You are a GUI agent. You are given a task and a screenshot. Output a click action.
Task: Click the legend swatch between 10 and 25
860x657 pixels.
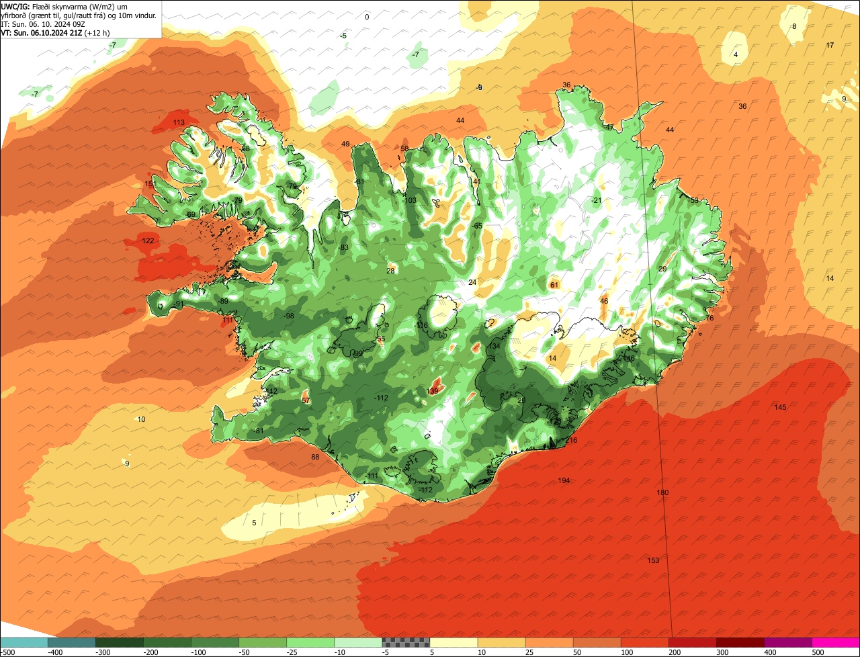click(x=501, y=642)
